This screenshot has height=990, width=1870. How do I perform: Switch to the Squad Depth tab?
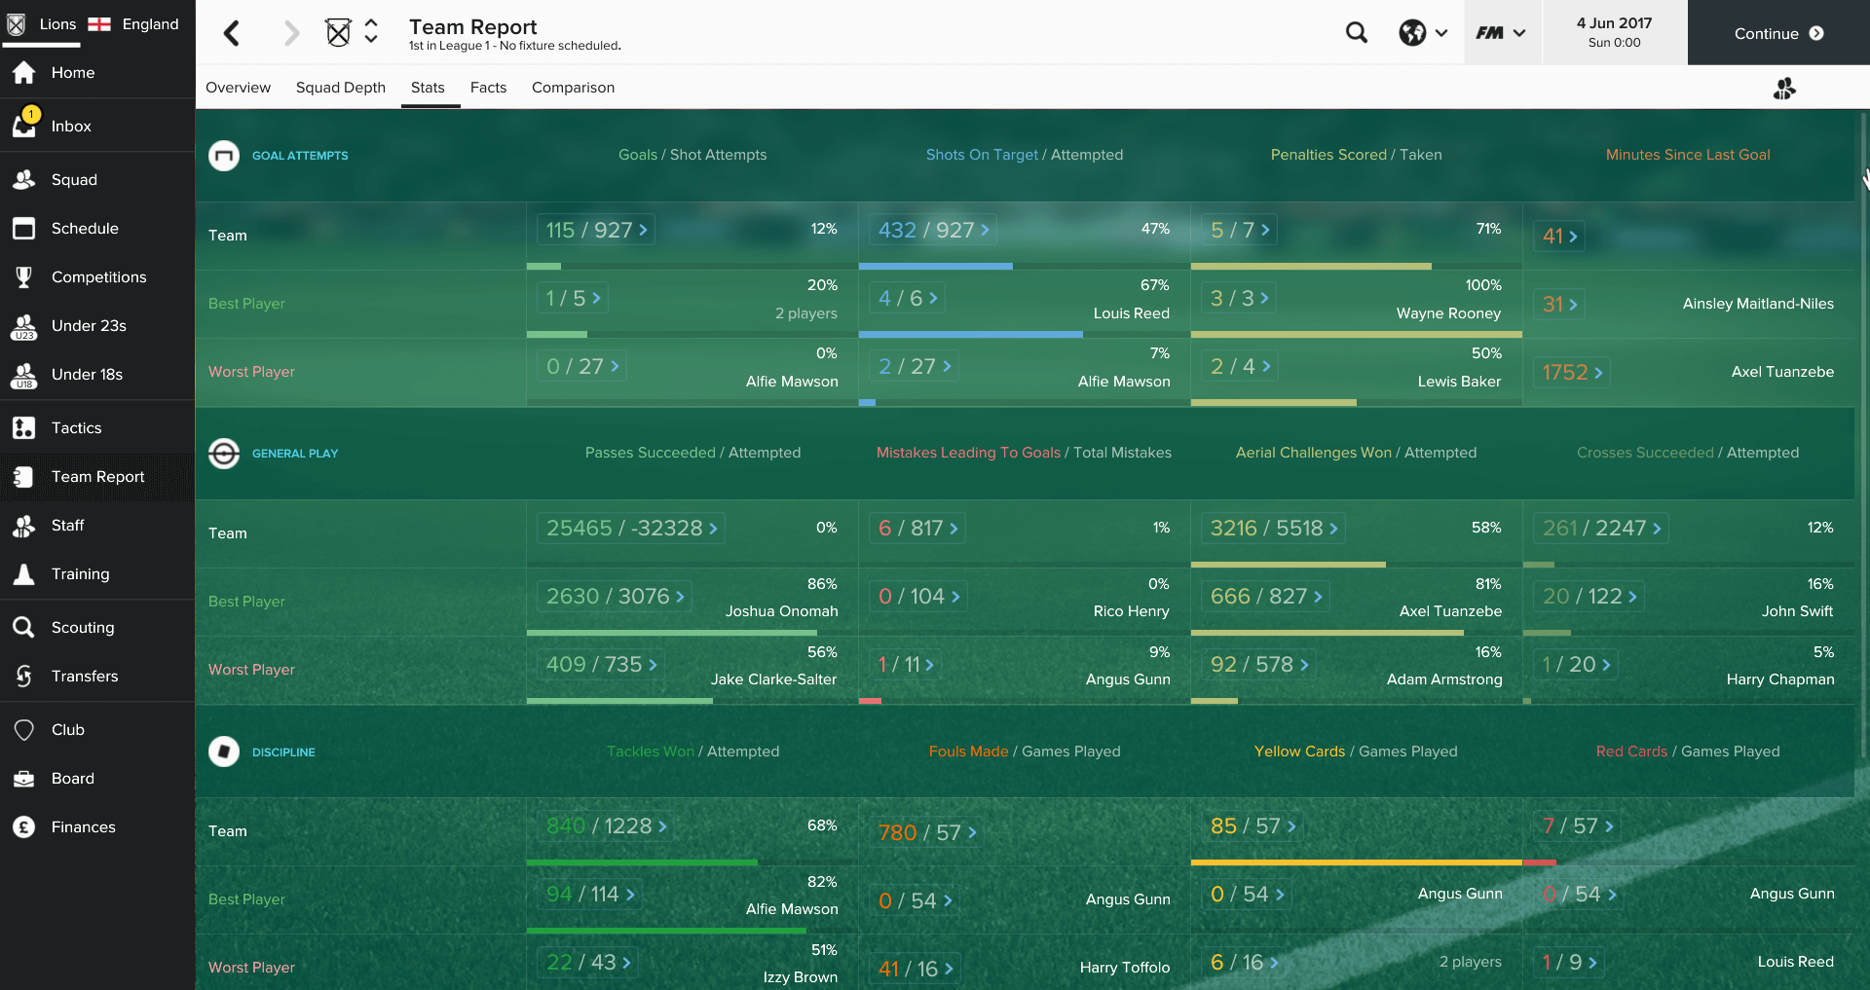click(341, 88)
